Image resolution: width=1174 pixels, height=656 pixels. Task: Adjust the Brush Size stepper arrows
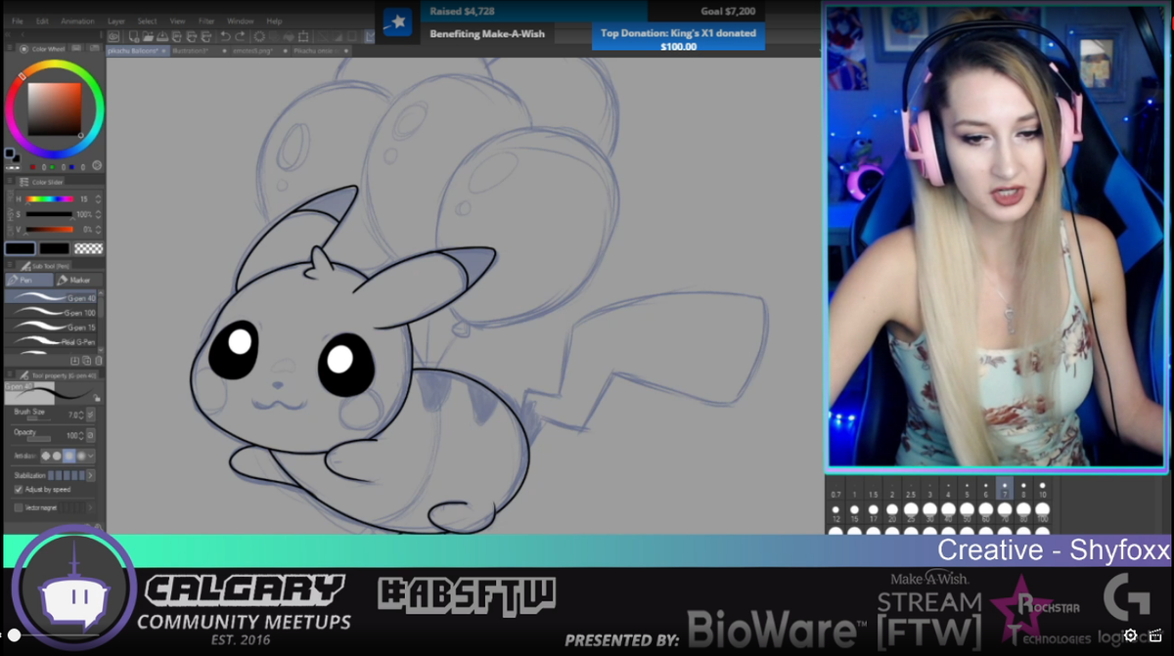click(81, 415)
